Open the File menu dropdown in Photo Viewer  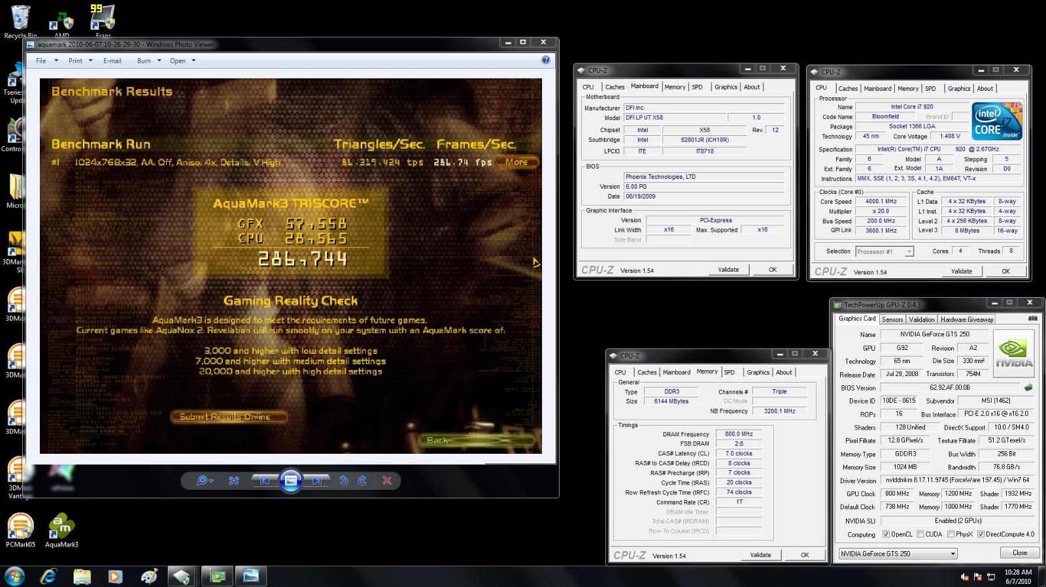46,61
